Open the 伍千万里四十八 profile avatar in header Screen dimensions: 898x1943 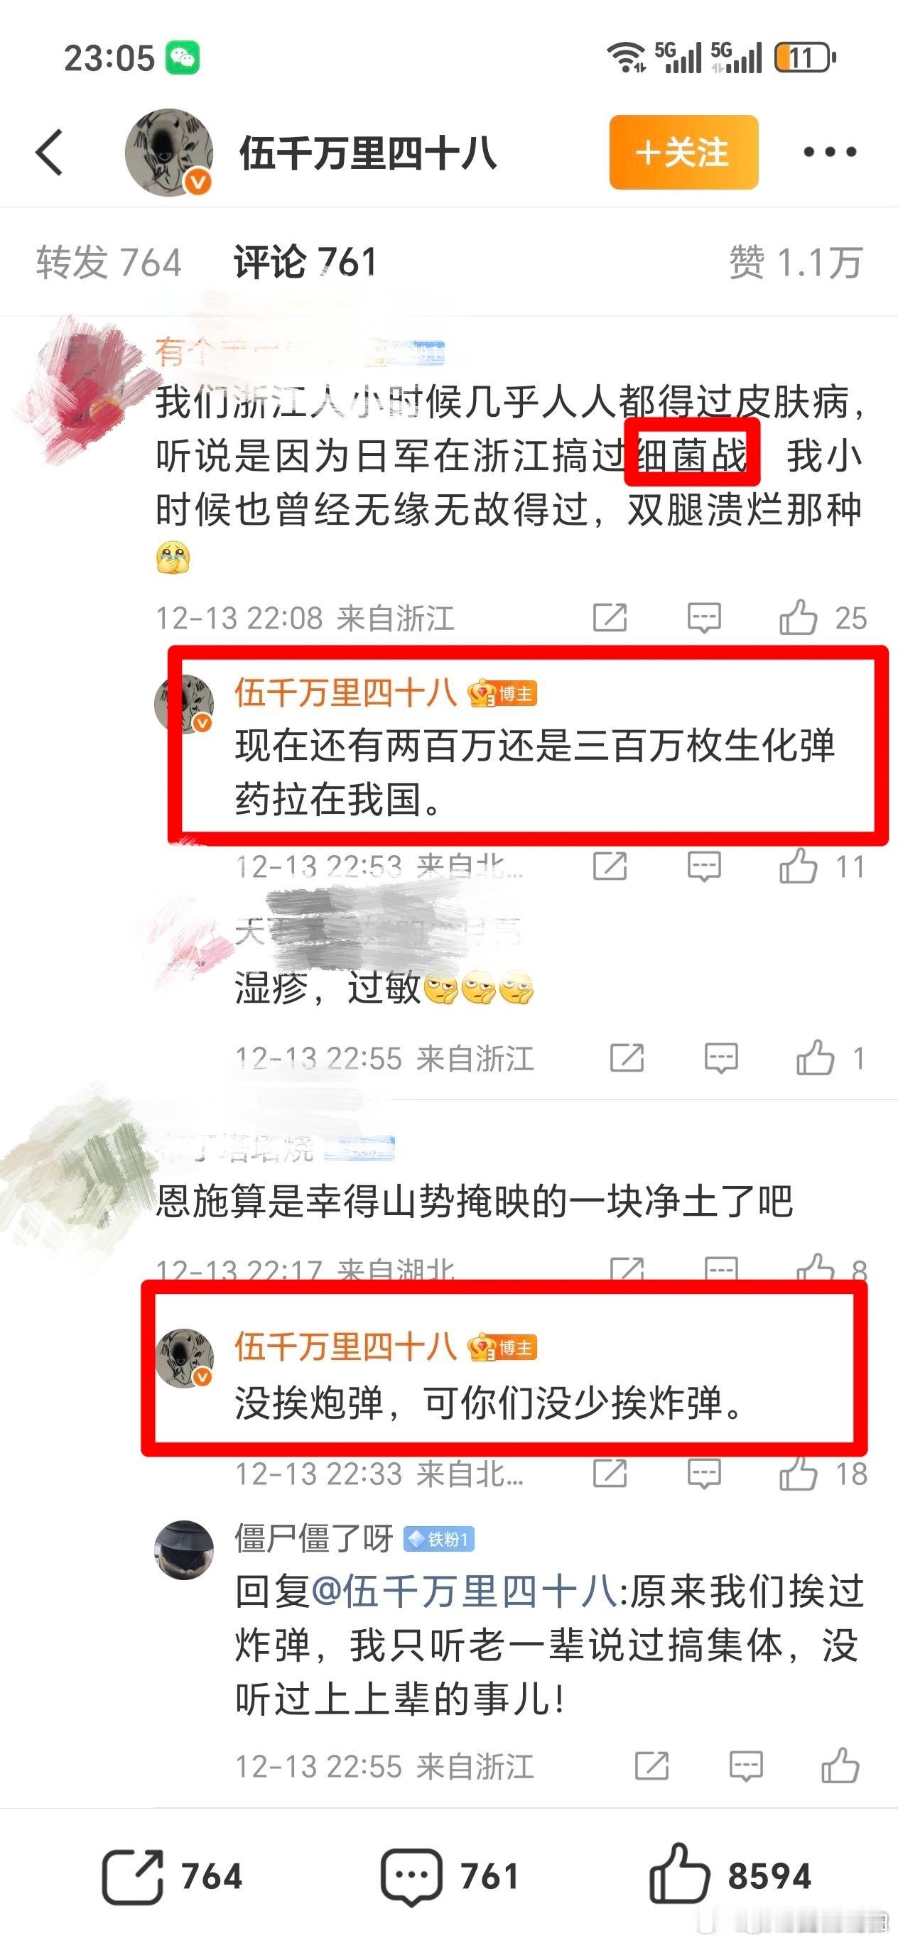[168, 153]
